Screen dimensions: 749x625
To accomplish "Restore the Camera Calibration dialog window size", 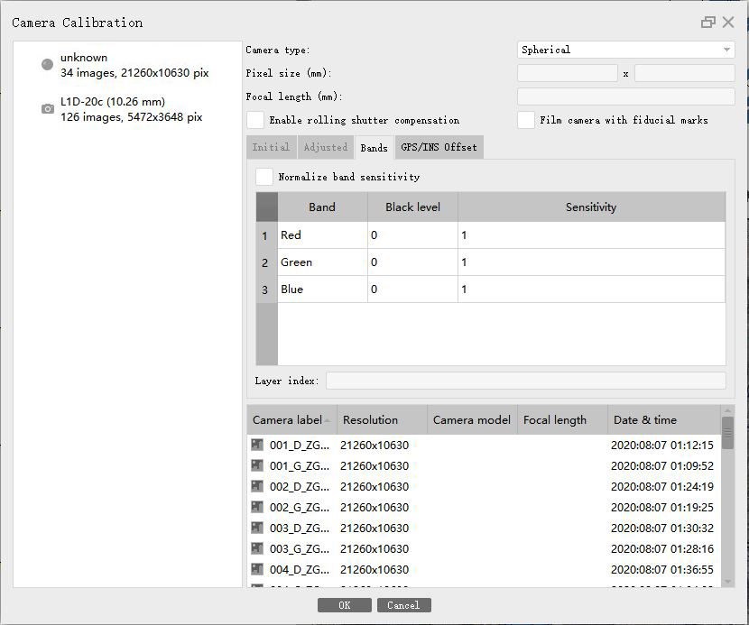I will coord(708,23).
